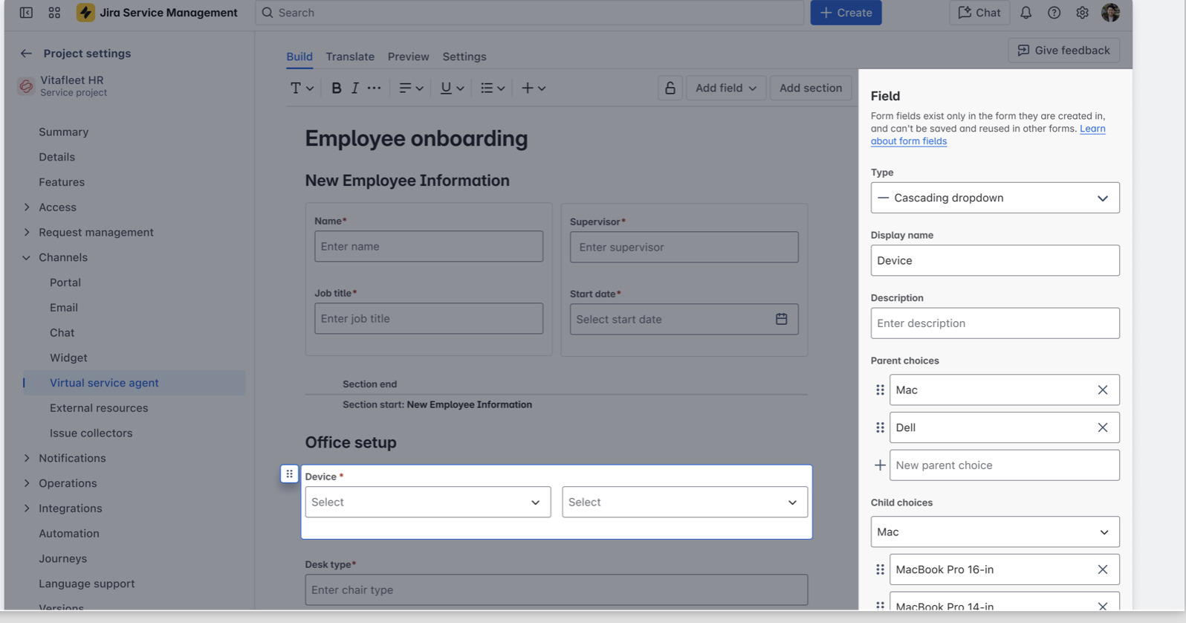Go back using the Project settings arrow

pyautogui.click(x=26, y=54)
